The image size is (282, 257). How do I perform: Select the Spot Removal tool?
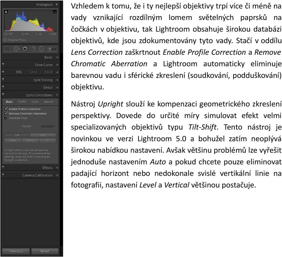point(16,49)
